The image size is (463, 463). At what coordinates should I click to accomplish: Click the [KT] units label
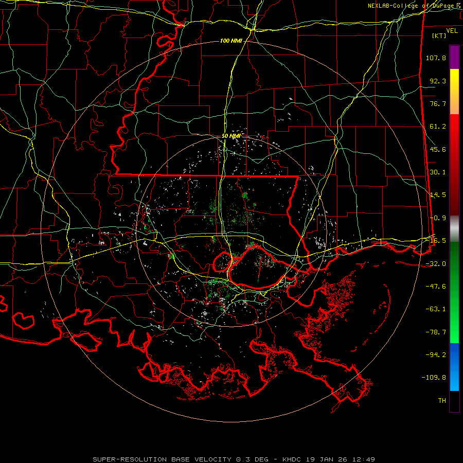(439, 35)
